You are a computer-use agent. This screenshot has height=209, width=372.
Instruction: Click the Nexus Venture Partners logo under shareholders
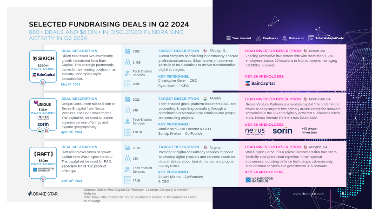coord(255,131)
